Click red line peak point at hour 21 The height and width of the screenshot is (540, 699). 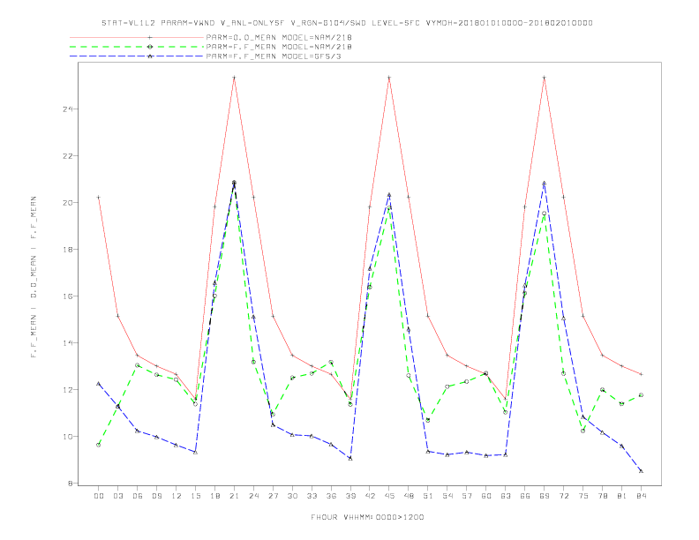point(234,78)
